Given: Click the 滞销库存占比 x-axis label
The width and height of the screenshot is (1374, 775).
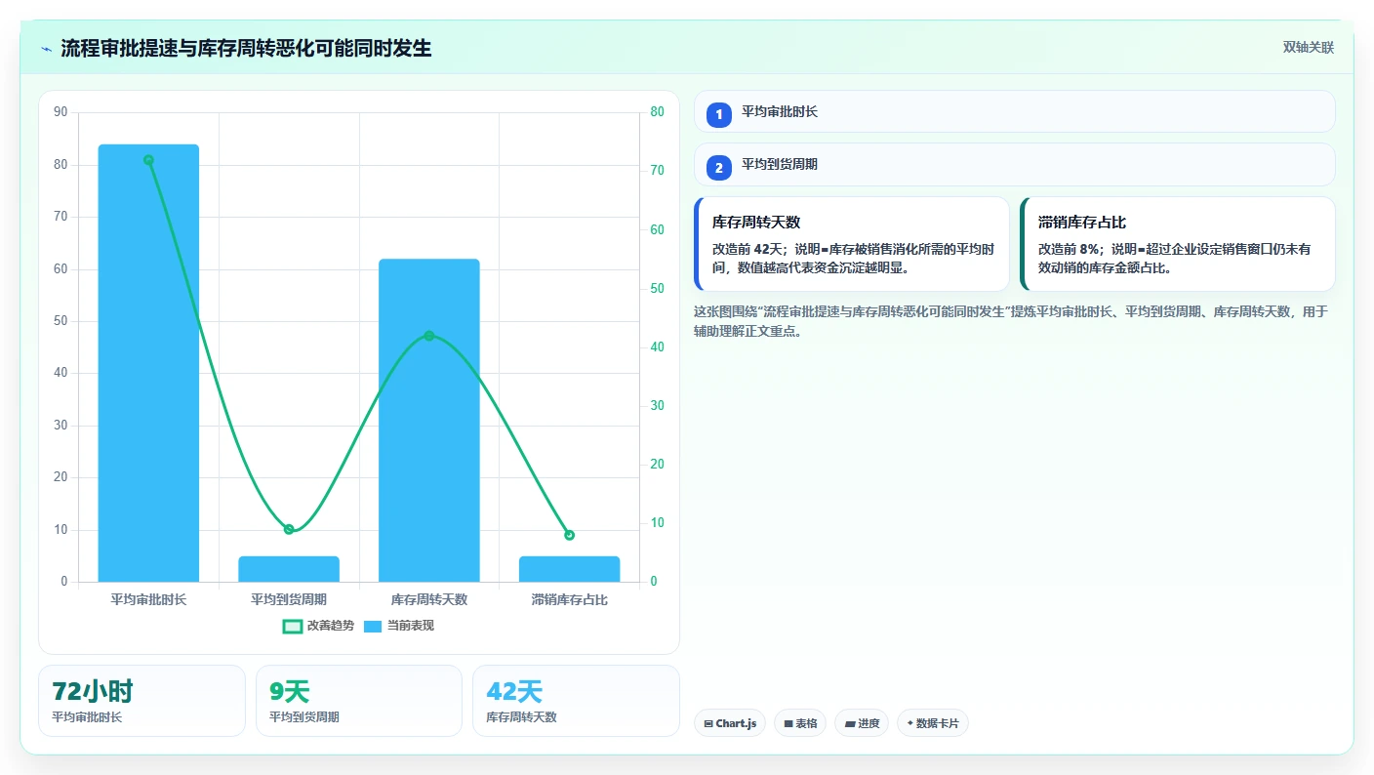Looking at the screenshot, I should 569,599.
